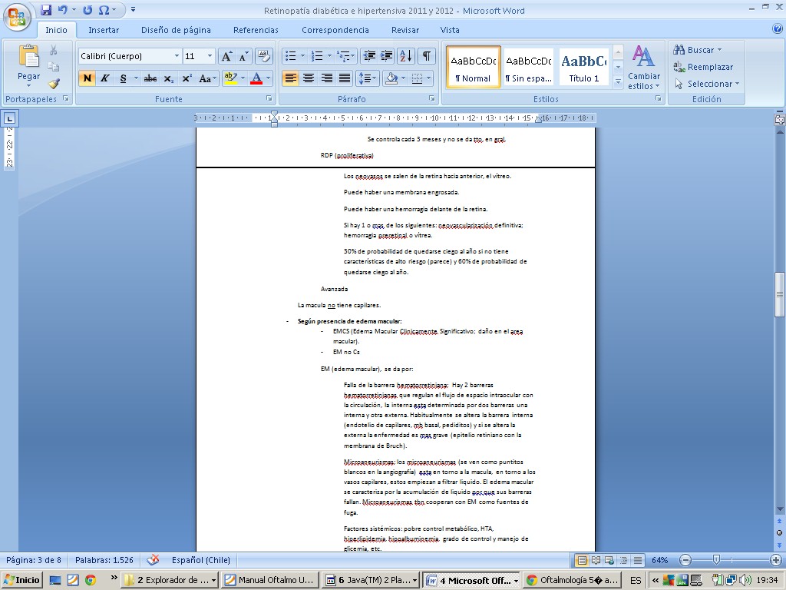The image size is (786, 590).
Task: Apply the Título 1 style
Action: pyautogui.click(x=584, y=67)
